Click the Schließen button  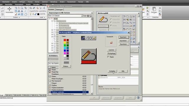pyautogui.click(x=112, y=71)
